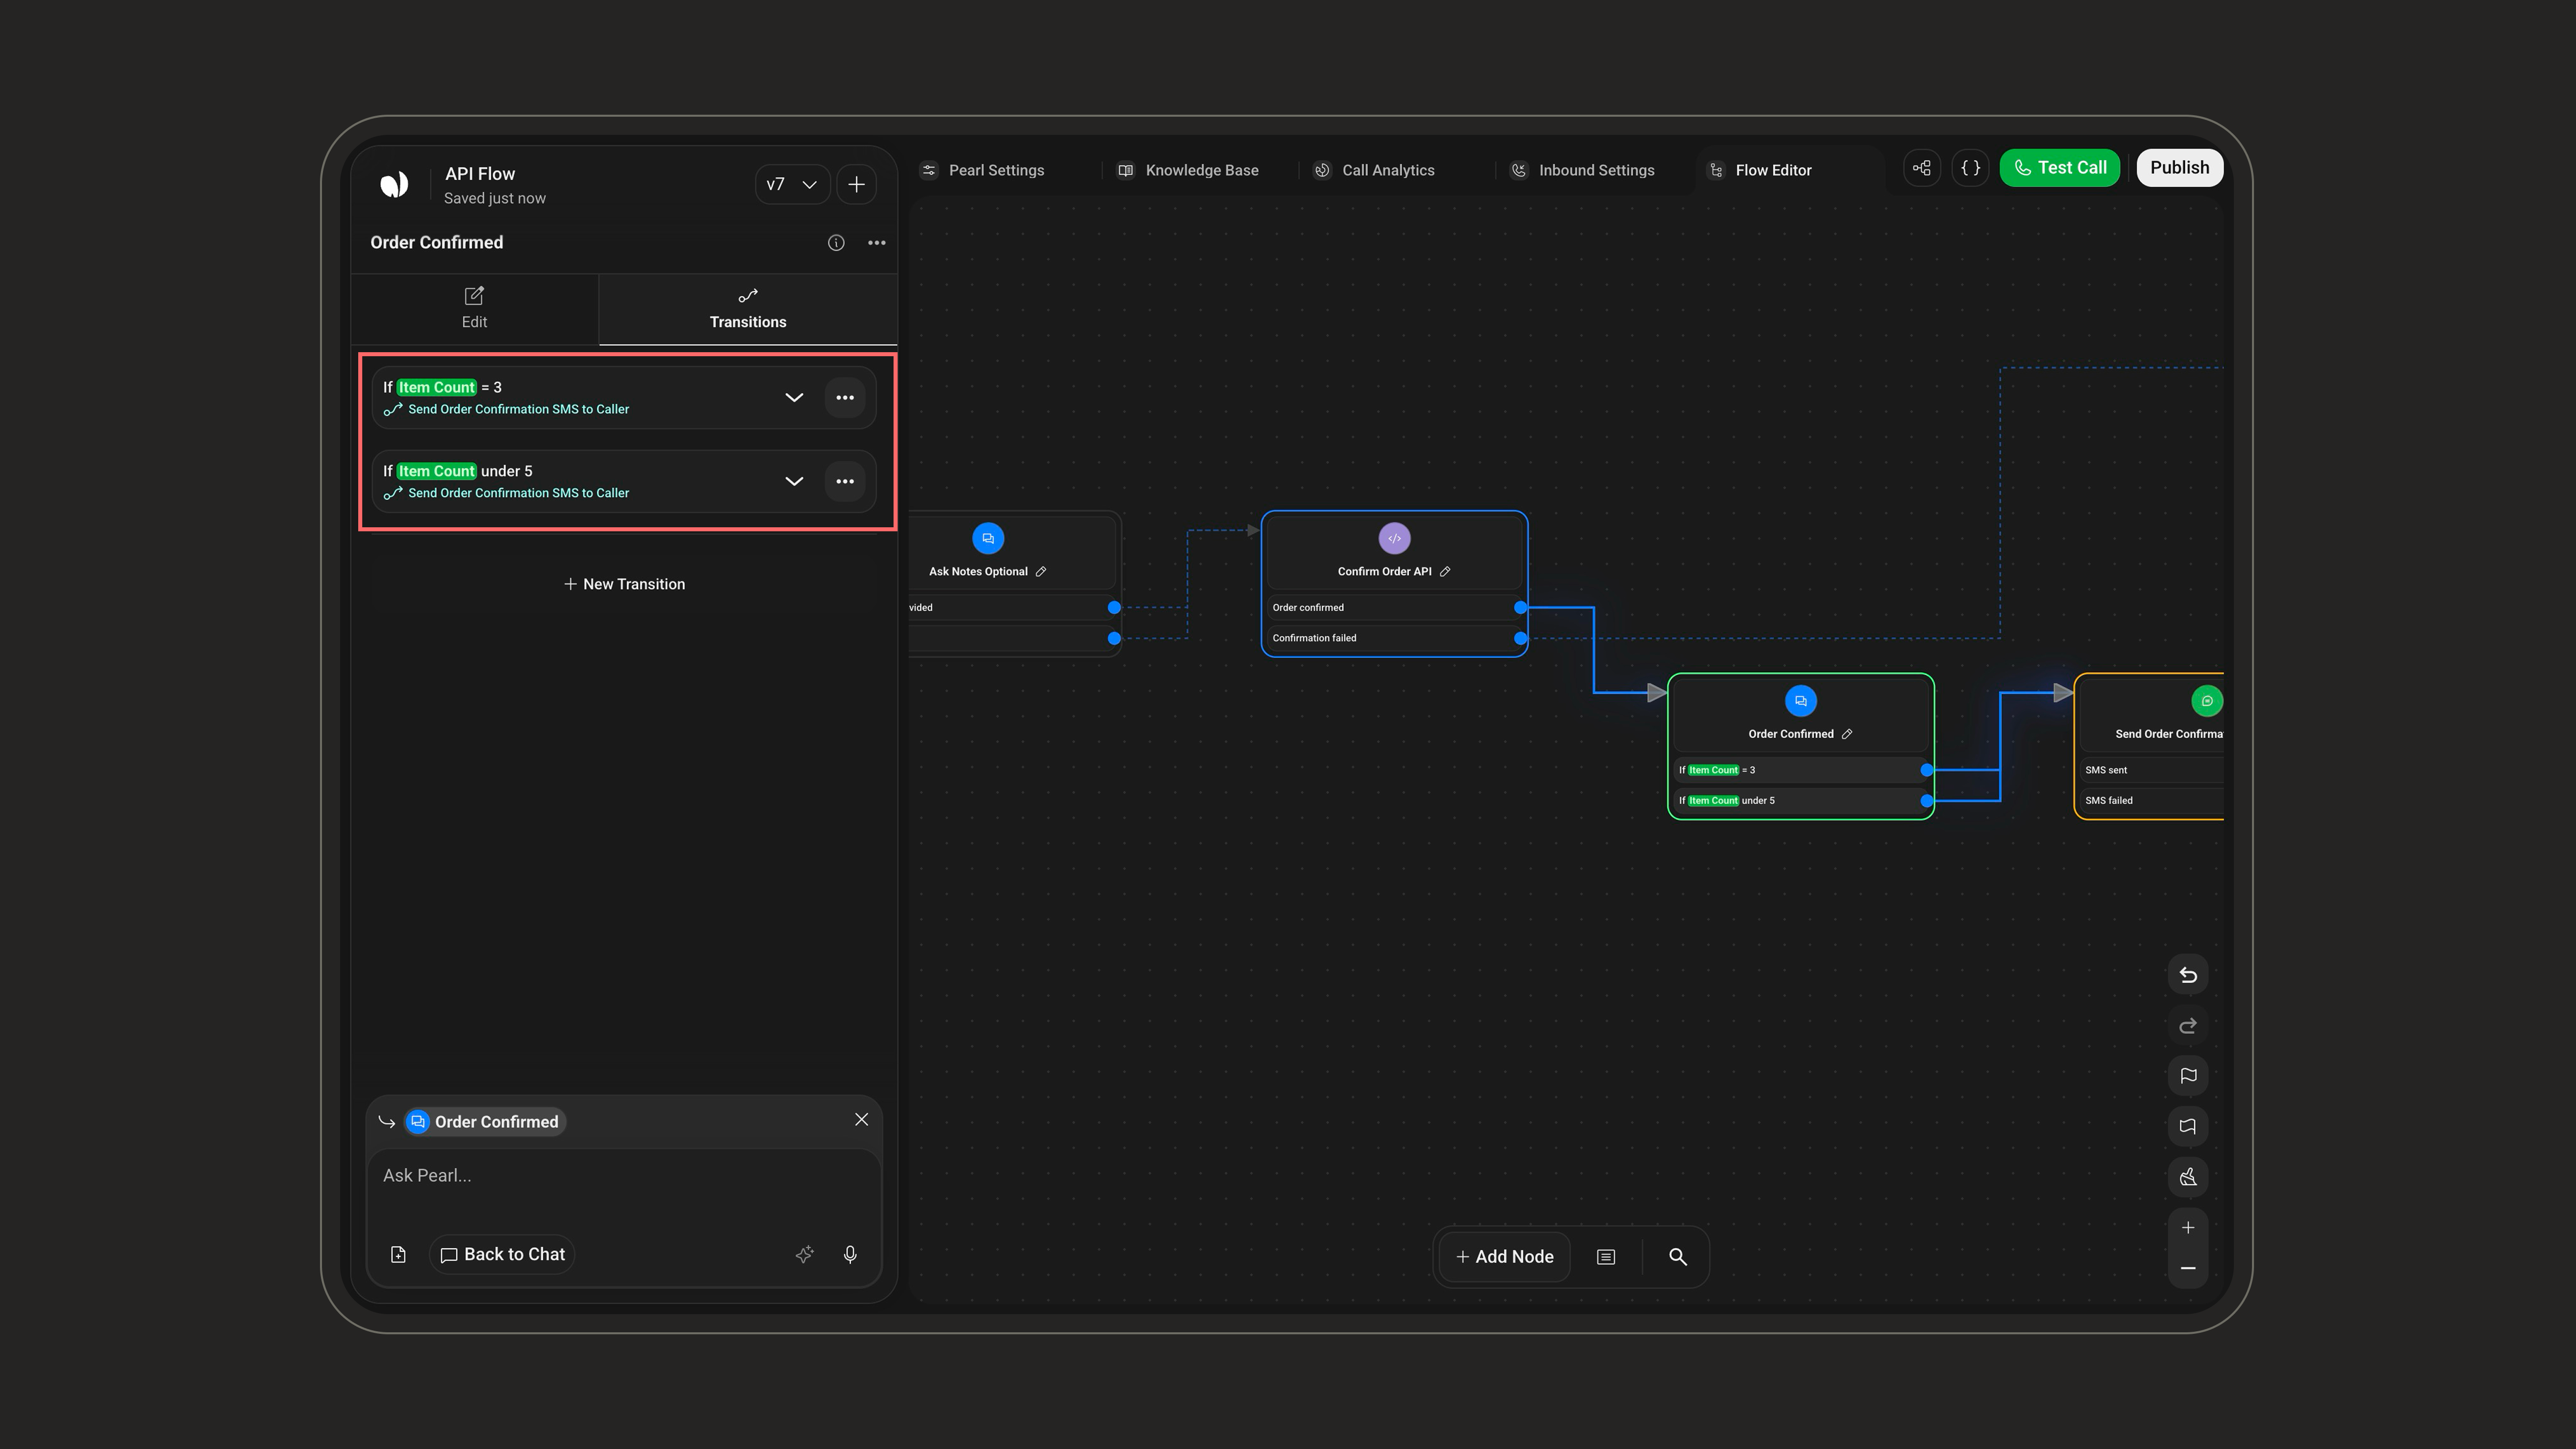
Task: Click 'Confirmation failed' output row
Action: tap(1394, 638)
